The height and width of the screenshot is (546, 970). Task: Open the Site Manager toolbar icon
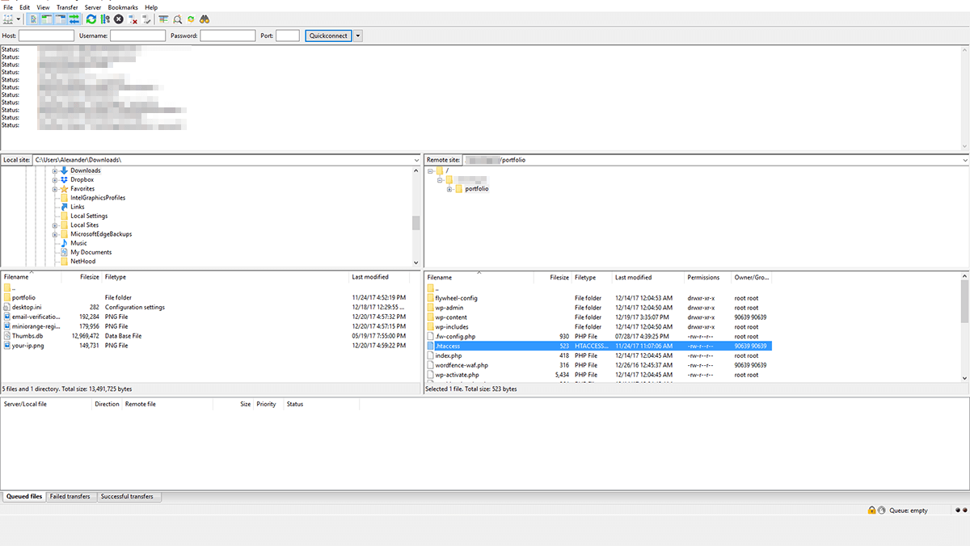pyautogui.click(x=8, y=19)
